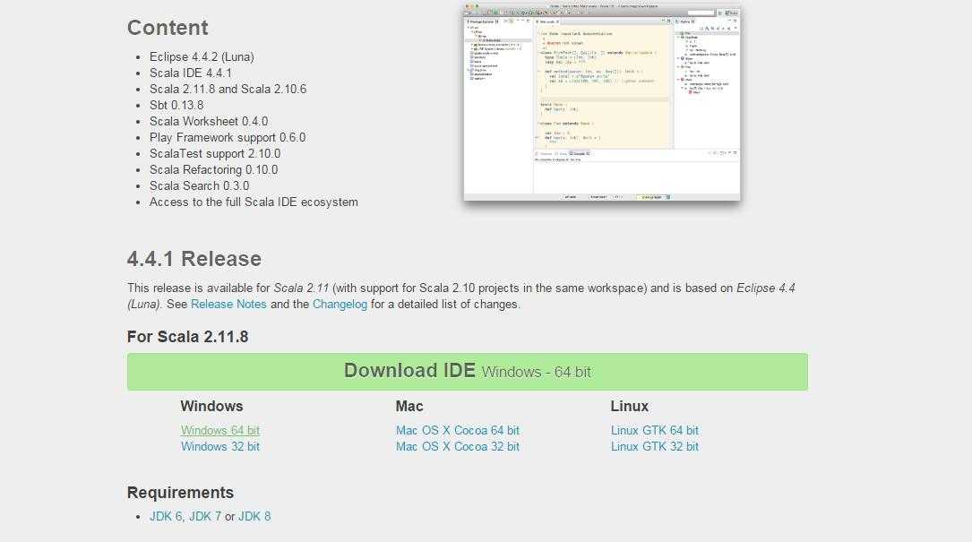The image size is (972, 542).
Task: Click the green Download IDE button
Action: (468, 372)
